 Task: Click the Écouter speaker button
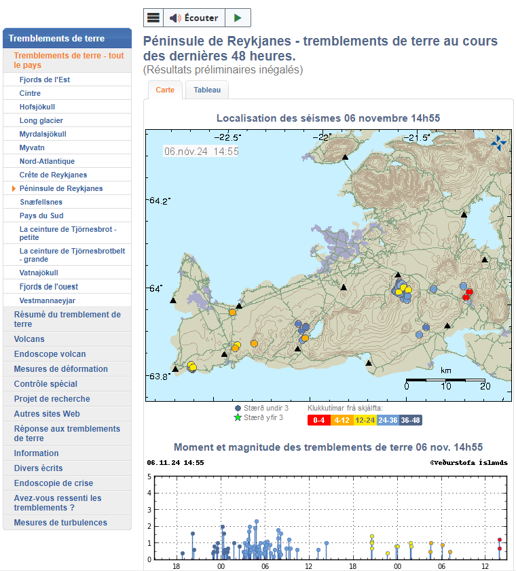point(194,18)
